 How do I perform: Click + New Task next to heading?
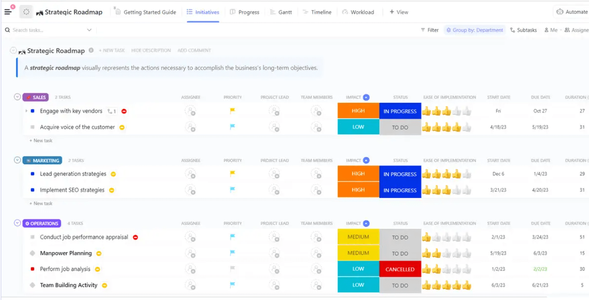click(112, 51)
